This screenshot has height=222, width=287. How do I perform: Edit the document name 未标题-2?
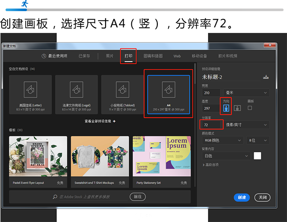[x=231, y=77]
